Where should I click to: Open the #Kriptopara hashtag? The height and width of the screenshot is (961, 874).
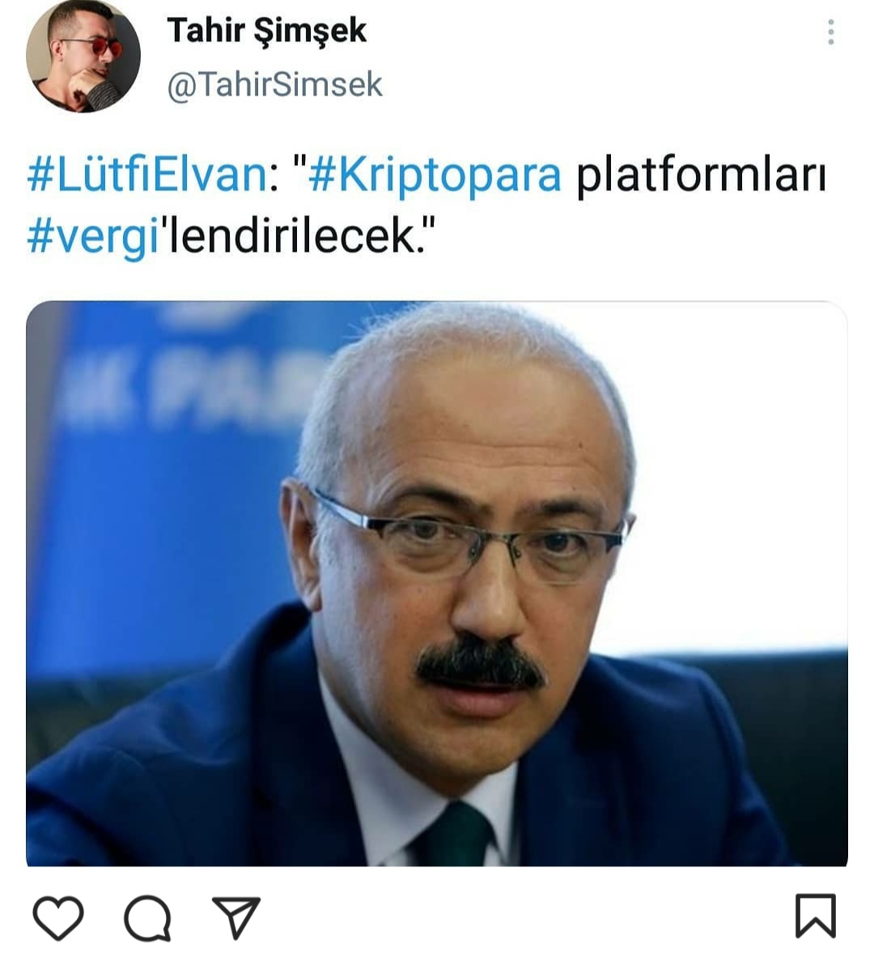pyautogui.click(x=435, y=176)
